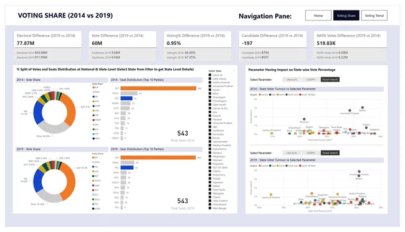405x232 pixels.
Task: Collapse the Select State slicer chevron
Action: [x=234, y=71]
